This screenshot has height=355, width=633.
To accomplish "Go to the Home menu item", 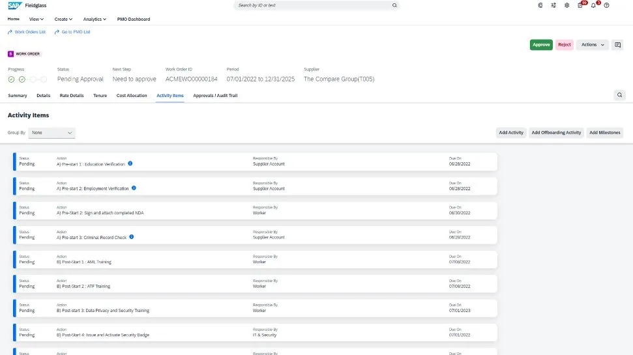I will click(13, 19).
